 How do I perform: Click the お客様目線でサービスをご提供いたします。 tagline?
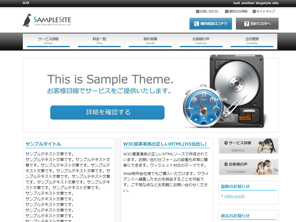(x=109, y=91)
